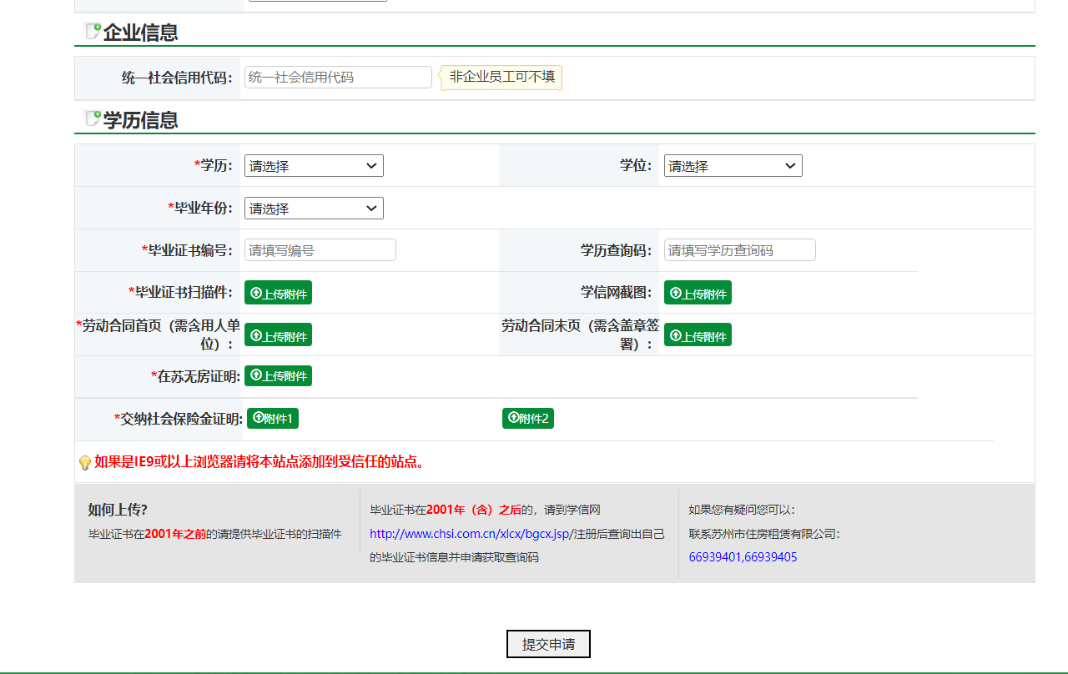Image resolution: width=1068 pixels, height=674 pixels.
Task: Click the 学历信息 section header icon
Action: pos(93,119)
